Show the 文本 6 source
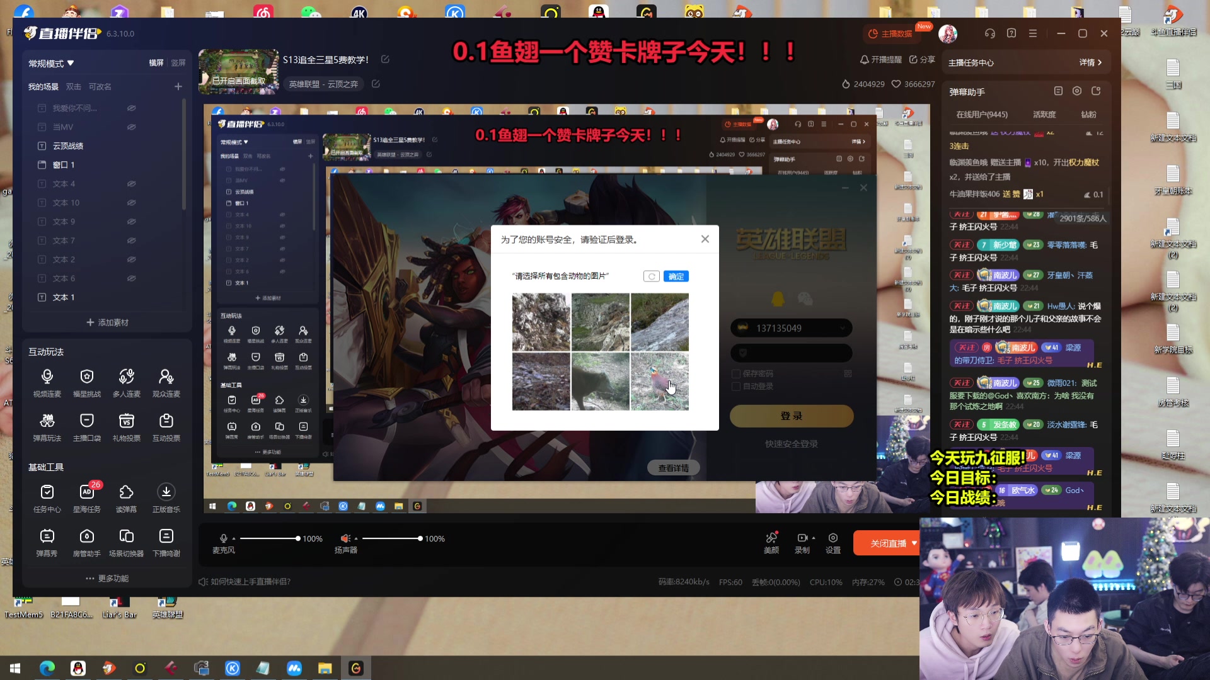 click(132, 278)
